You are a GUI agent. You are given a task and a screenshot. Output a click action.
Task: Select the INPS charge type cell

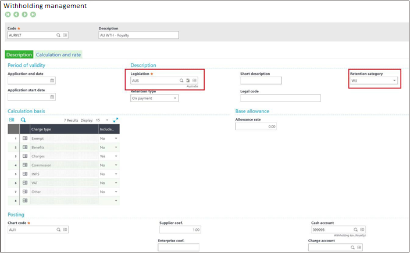[x=64, y=174]
